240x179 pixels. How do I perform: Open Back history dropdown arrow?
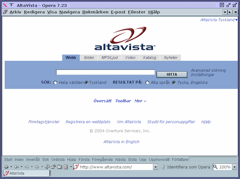pyautogui.click(x=22, y=167)
